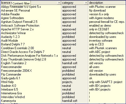Image resolution: width=126 pixels, height=104 pixels.
Task: Select the Ftp Commander row
Action: 11,74
